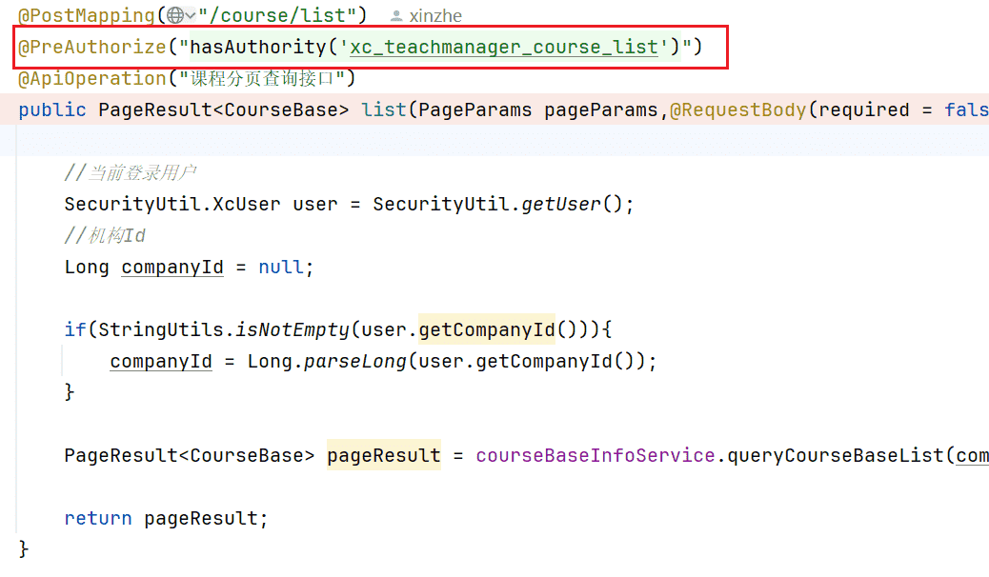989x577 pixels.
Task: Open the dropdown chevron next to the globe icon
Action: coord(191,15)
